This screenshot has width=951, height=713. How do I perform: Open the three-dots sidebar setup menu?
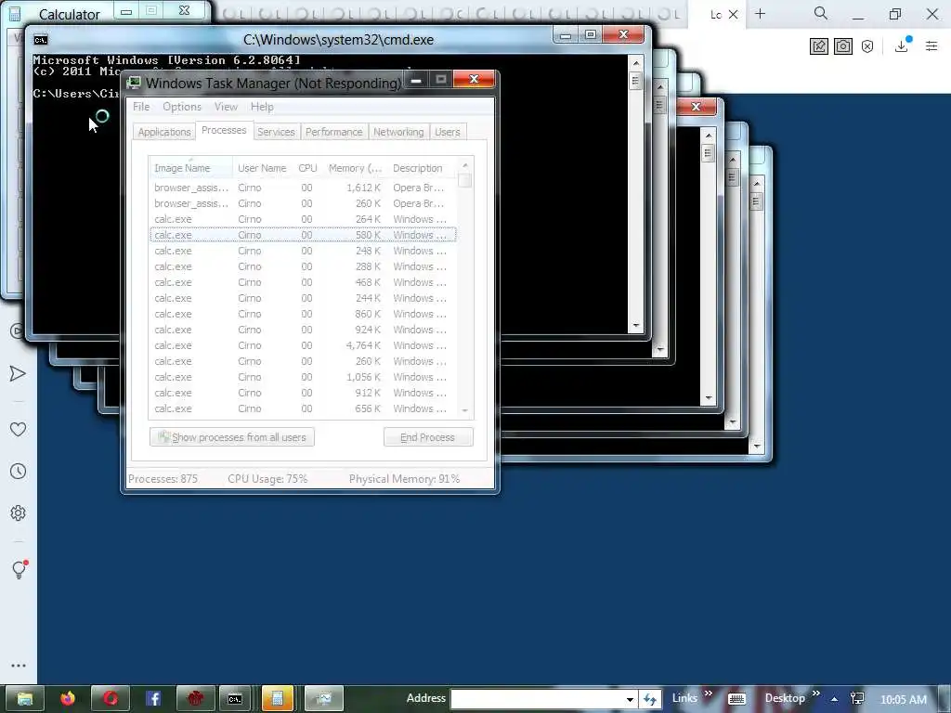(x=19, y=665)
